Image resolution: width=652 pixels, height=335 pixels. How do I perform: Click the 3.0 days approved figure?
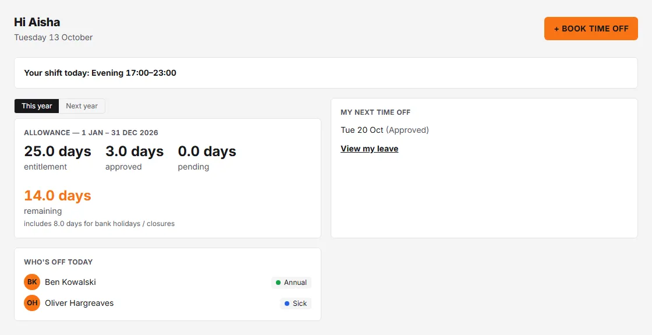134,151
